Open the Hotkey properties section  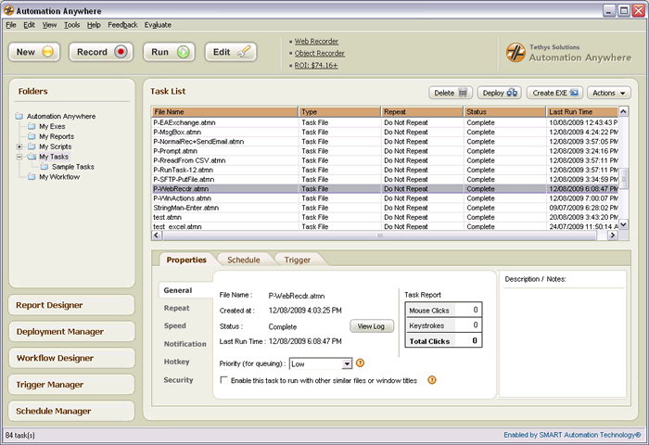176,362
